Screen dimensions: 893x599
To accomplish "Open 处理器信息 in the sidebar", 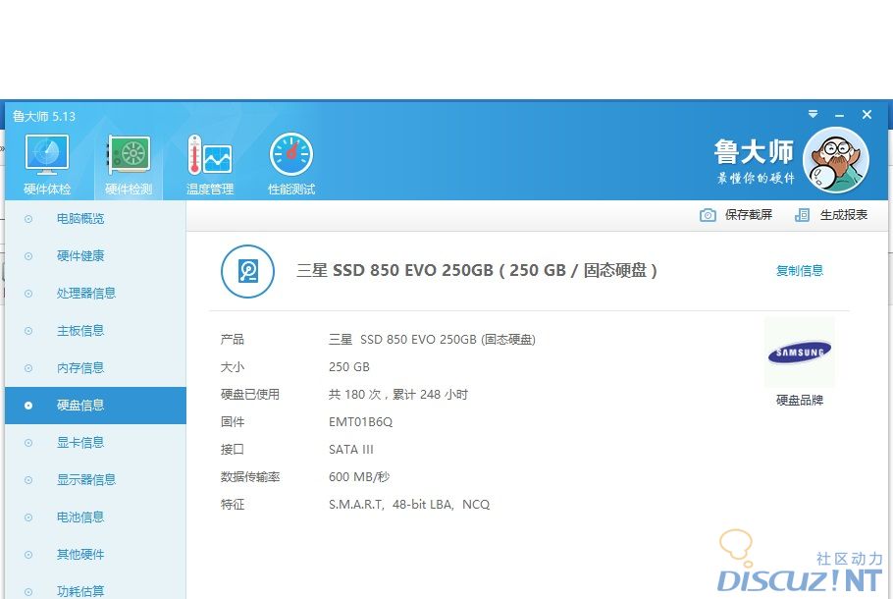I will (x=96, y=294).
